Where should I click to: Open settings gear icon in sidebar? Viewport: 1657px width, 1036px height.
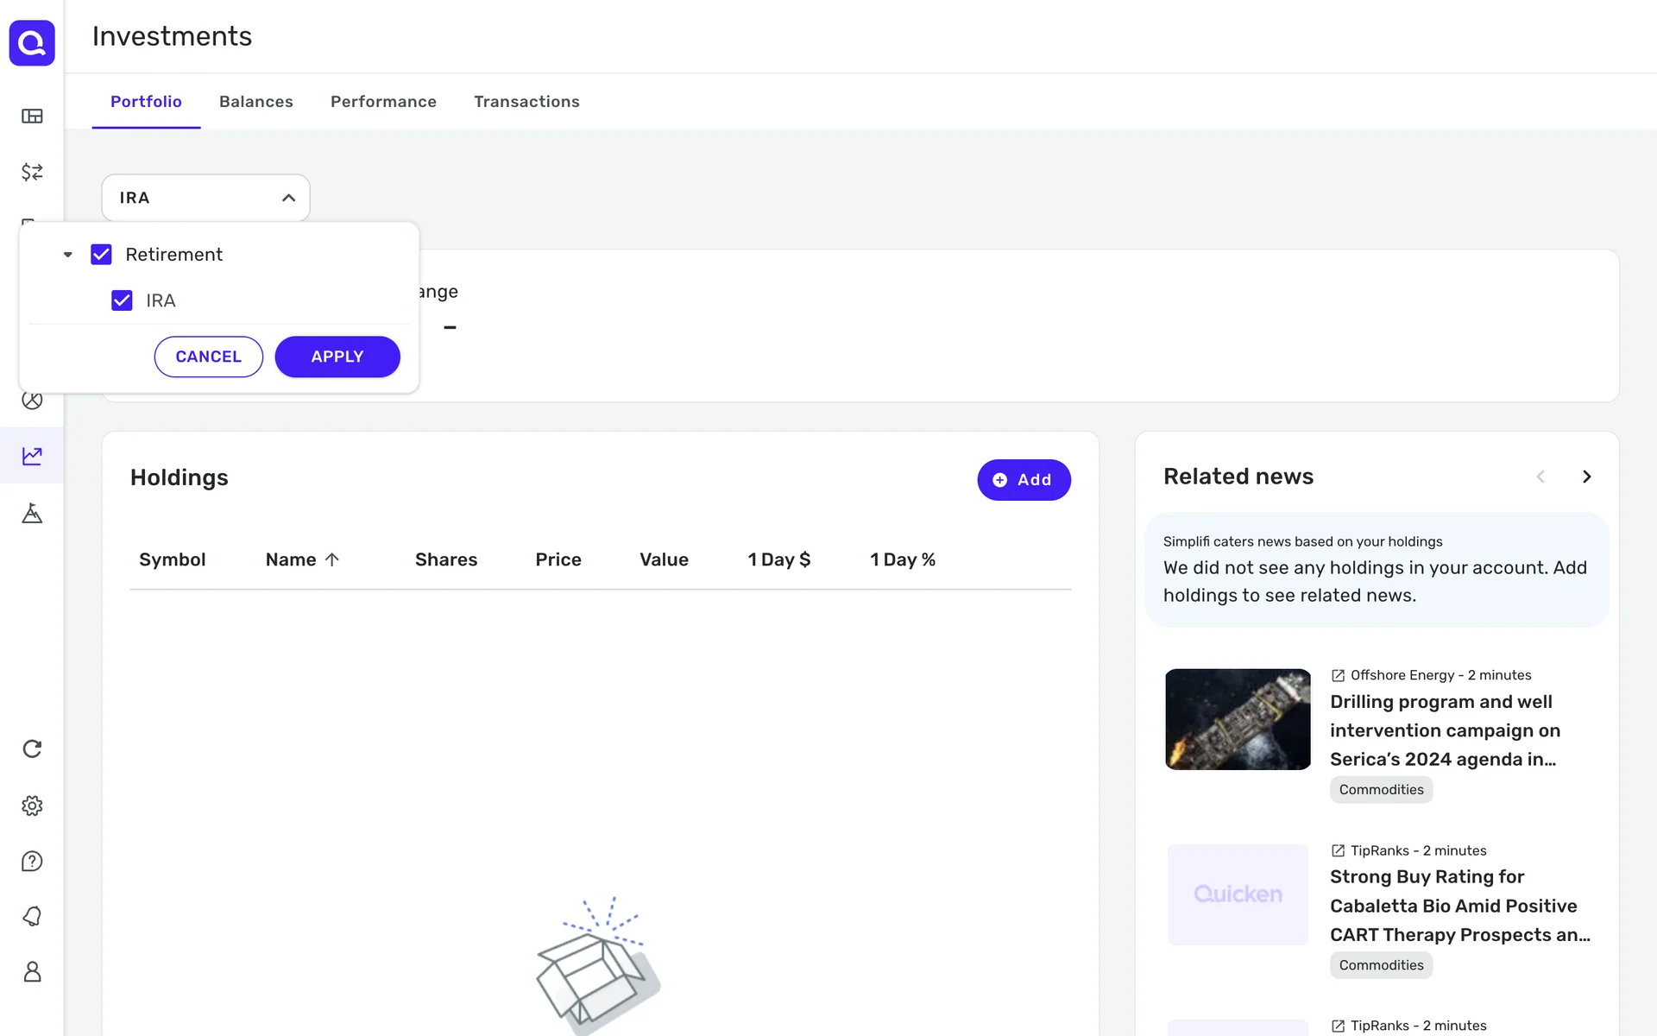click(x=32, y=805)
